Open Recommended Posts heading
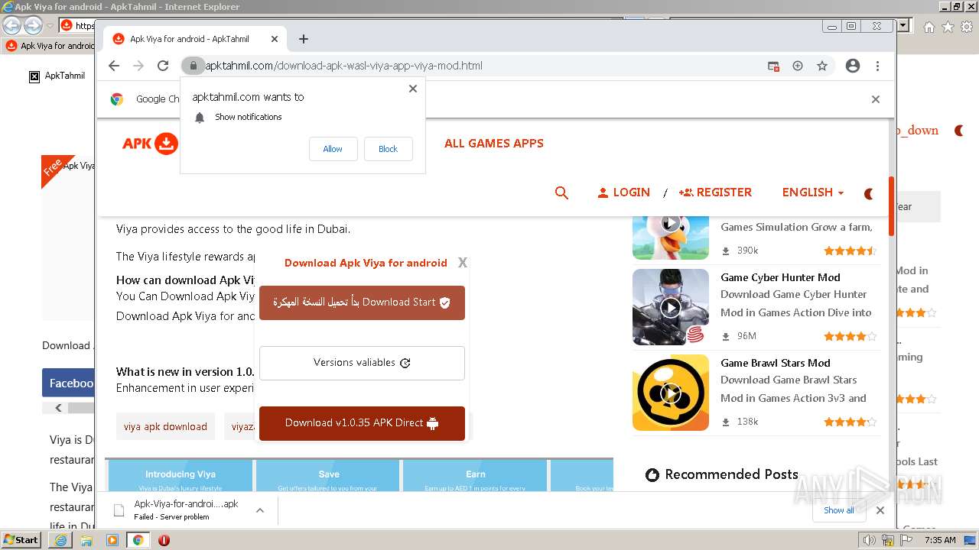 click(731, 474)
